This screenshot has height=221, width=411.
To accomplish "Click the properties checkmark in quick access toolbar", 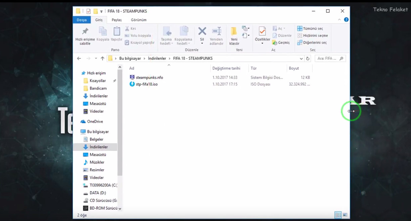I will coord(89,11).
